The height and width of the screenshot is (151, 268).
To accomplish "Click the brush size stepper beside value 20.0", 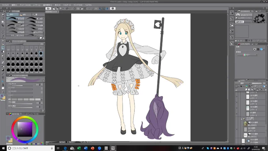I will click(x=40, y=85).
